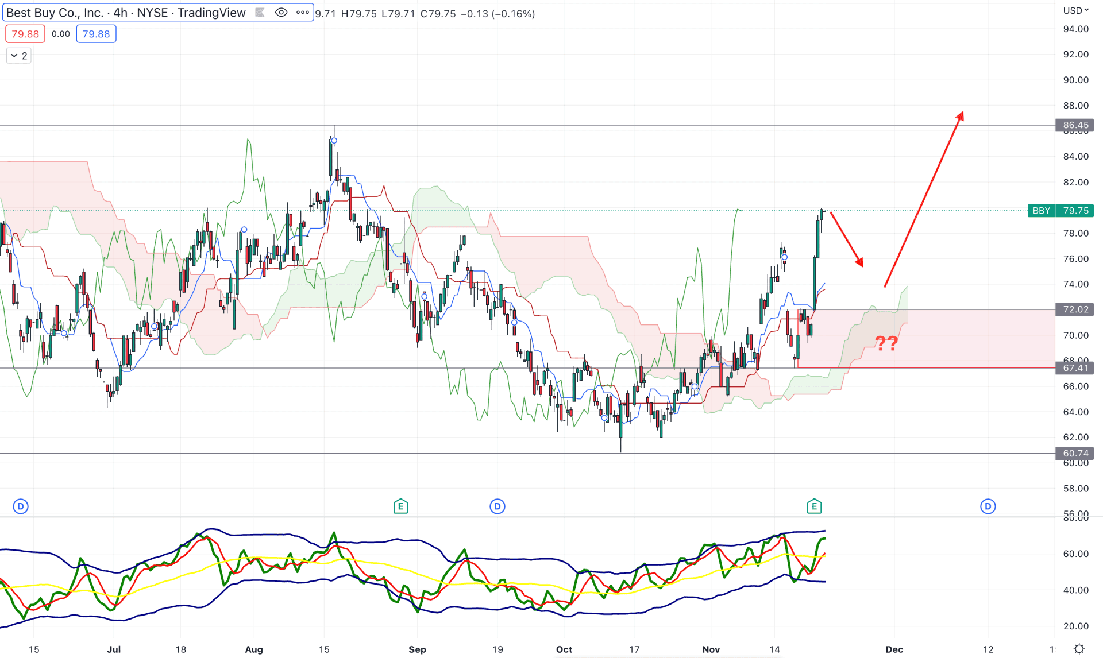
Task: Click the blue 79.88 buy price box
Action: pyautogui.click(x=96, y=34)
